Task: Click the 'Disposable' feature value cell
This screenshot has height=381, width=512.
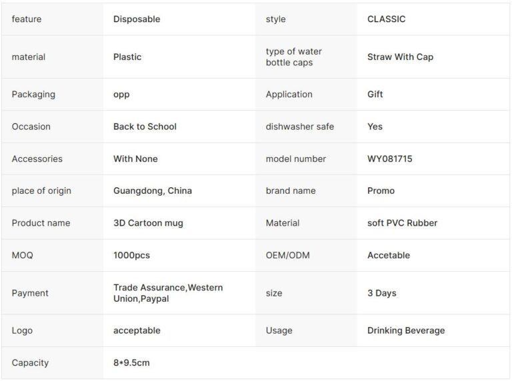Action: coord(137,19)
